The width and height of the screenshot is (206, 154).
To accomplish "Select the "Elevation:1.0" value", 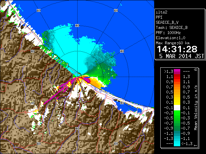I will 171,38.
